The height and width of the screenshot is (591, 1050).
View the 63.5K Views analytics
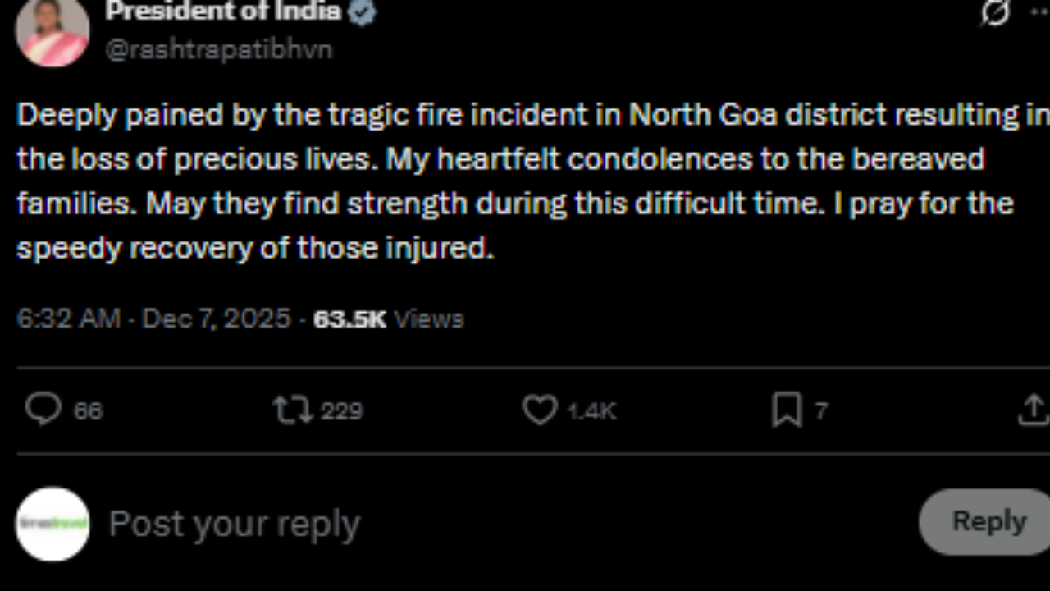pyautogui.click(x=388, y=318)
